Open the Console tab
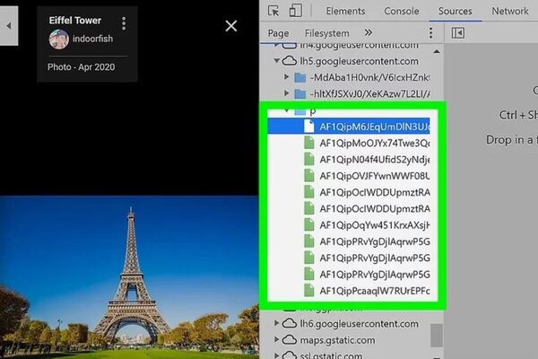This screenshot has width=538, height=359. point(401,12)
